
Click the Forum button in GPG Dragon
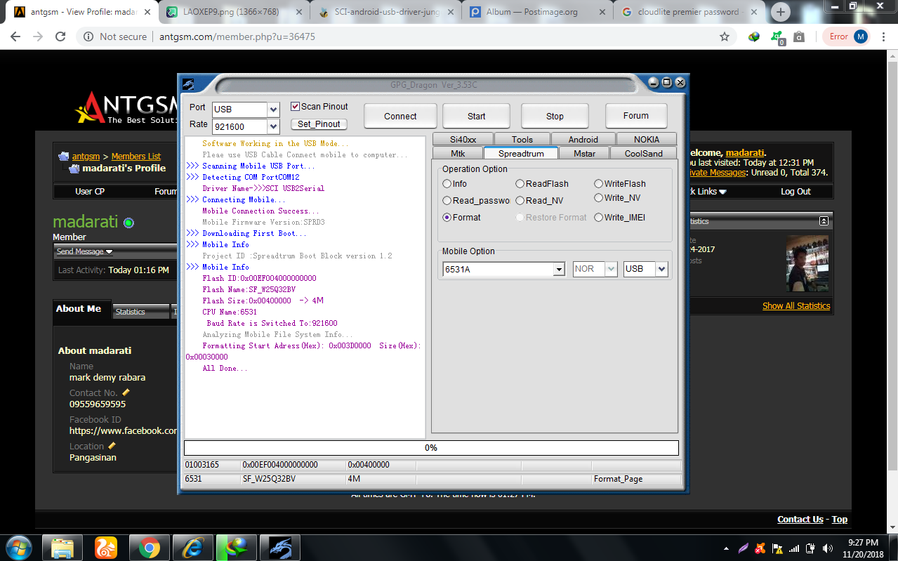(x=636, y=116)
